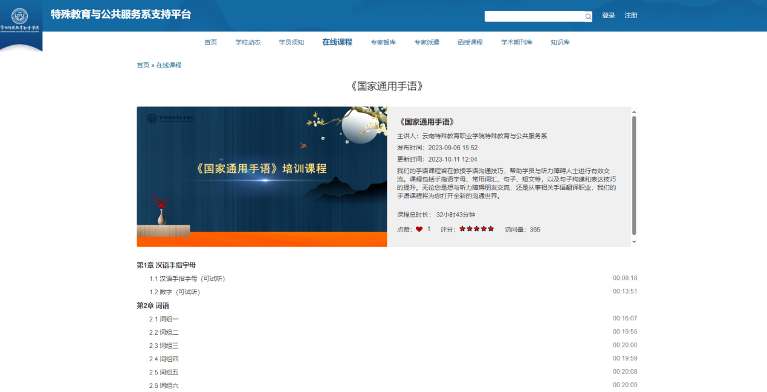Click the scroll down arrow in course info panel
The image size is (767, 392).
[x=634, y=242]
